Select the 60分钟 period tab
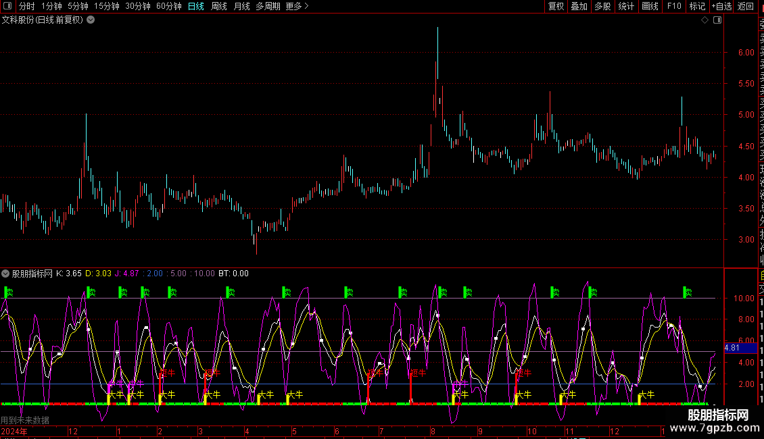 pos(168,6)
